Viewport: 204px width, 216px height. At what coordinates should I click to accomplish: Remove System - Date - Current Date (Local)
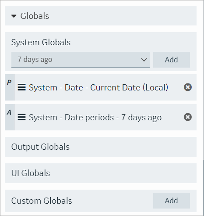coord(188,87)
